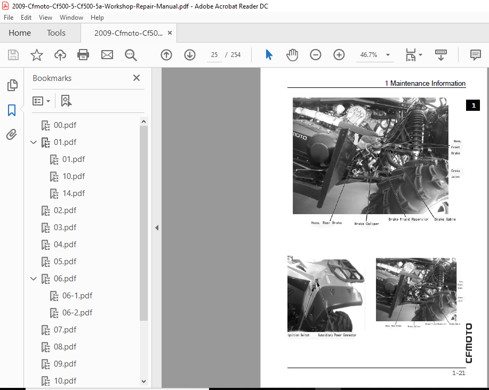Go to next page arrow
The width and height of the screenshot is (489, 390).
pos(190,55)
